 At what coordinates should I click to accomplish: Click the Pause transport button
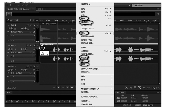pos(63,87)
